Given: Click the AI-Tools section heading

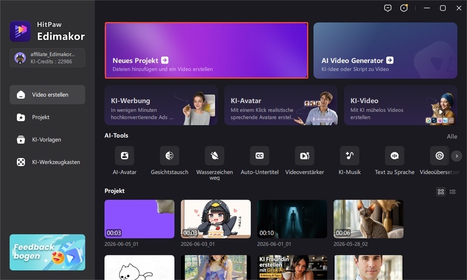Looking at the screenshot, I should 116,135.
